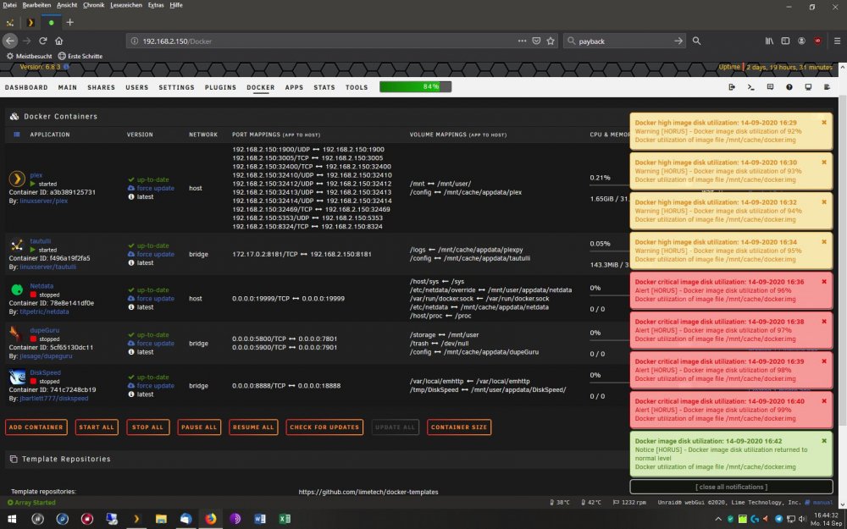The height and width of the screenshot is (529, 847).
Task: Open the Chronik browser menu
Action: [93, 5]
